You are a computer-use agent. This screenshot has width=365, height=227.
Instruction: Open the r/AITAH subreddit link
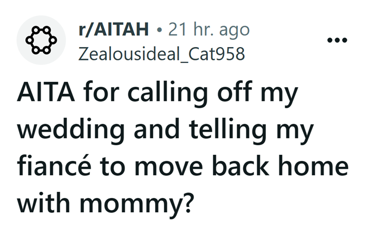tap(114, 31)
